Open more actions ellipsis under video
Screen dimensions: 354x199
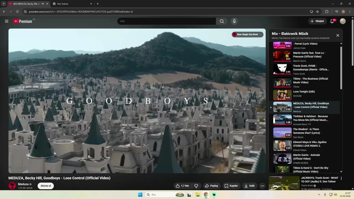coord(262,186)
